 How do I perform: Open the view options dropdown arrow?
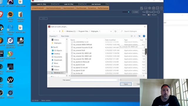pyautogui.click(x=135, y=36)
